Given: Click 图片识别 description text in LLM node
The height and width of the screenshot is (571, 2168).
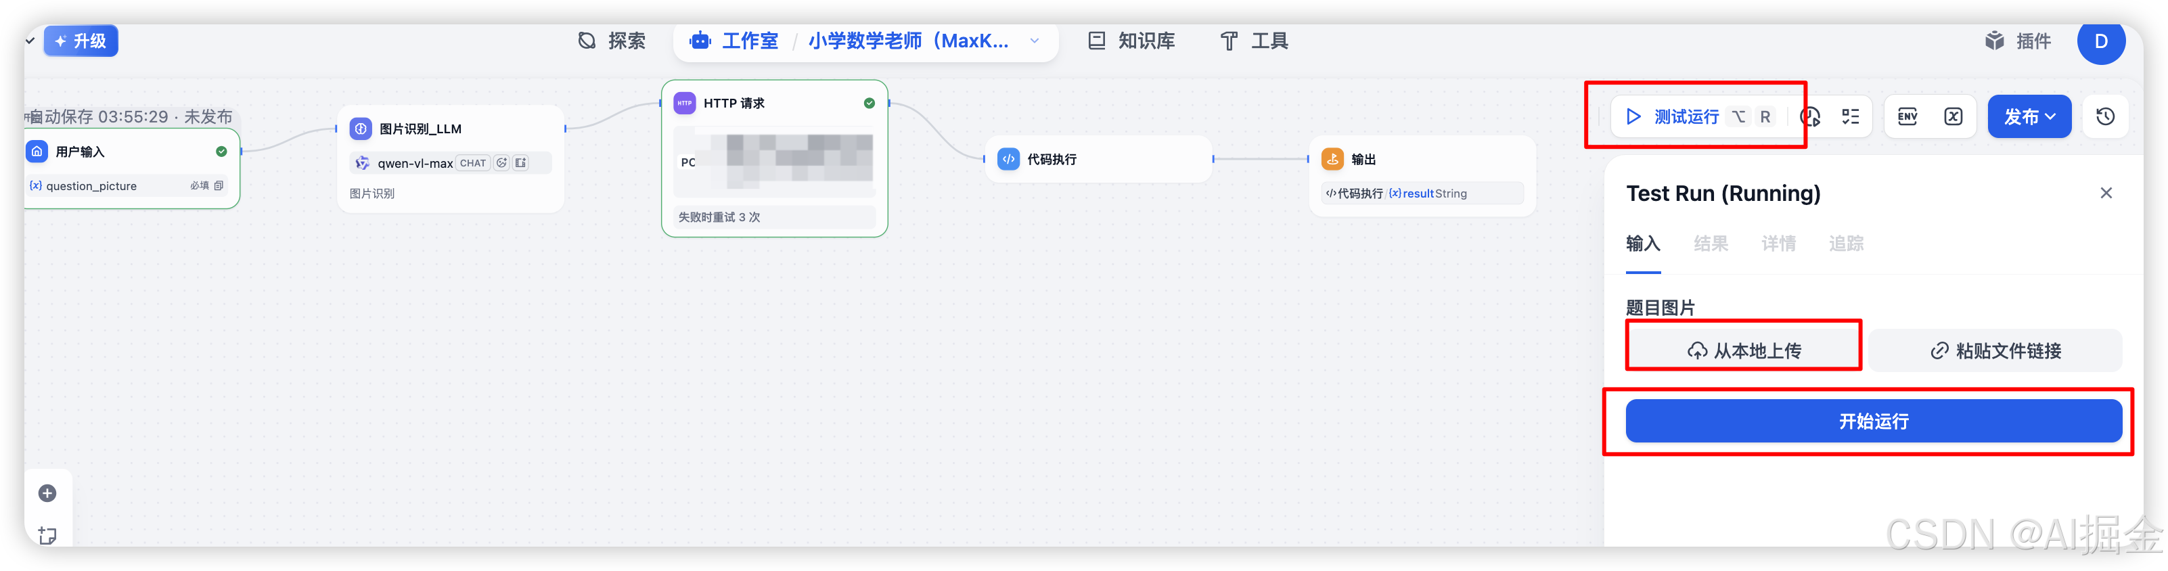Looking at the screenshot, I should point(372,193).
